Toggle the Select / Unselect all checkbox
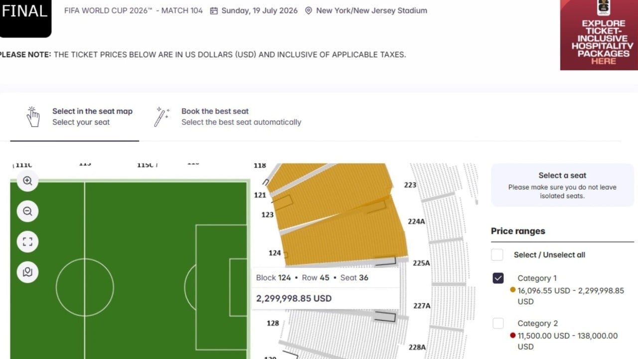This screenshot has width=638, height=359. (497, 255)
